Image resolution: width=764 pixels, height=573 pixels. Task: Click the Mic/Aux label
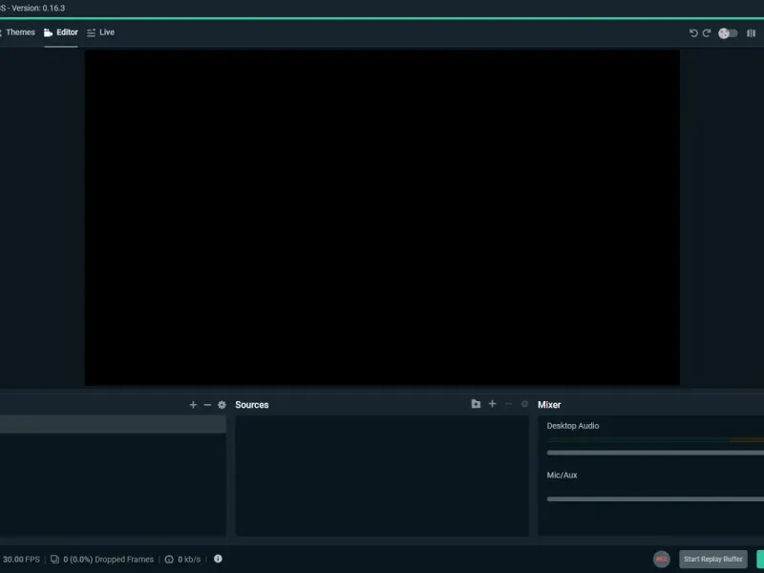(x=562, y=475)
